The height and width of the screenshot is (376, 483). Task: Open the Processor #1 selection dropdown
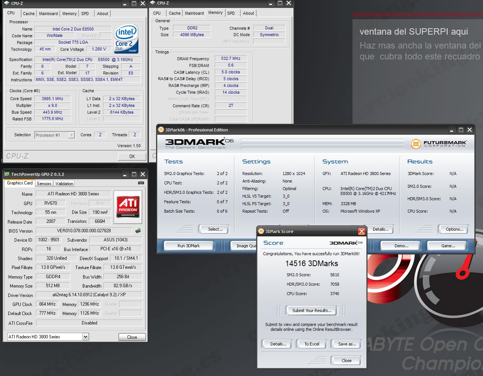(x=71, y=135)
